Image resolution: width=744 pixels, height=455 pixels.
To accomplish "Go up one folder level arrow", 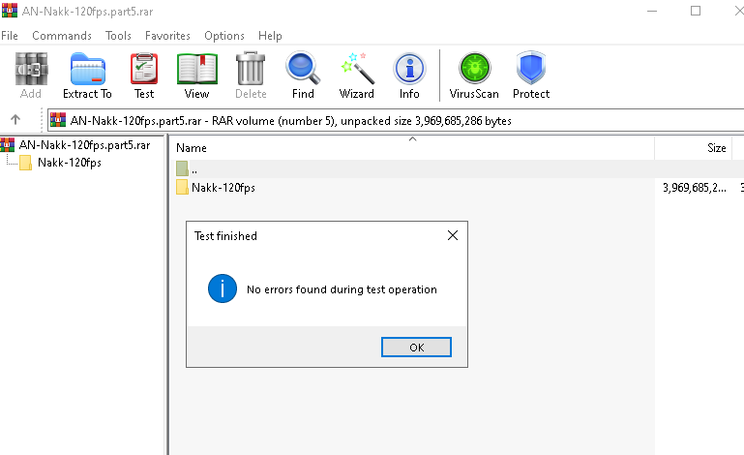I will click(15, 120).
